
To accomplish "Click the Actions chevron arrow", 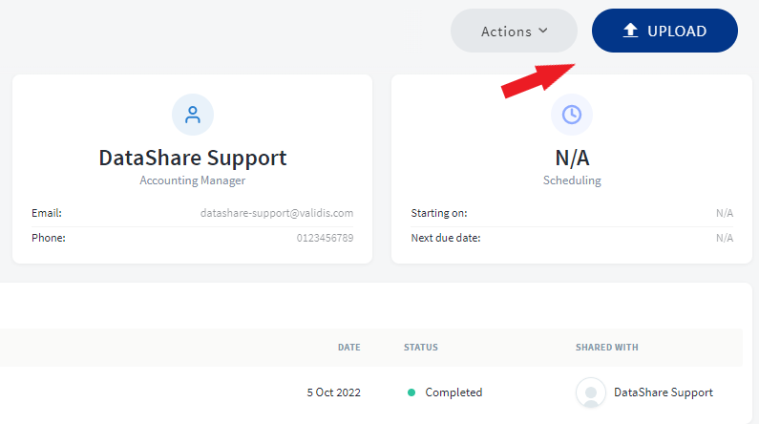I will [543, 31].
